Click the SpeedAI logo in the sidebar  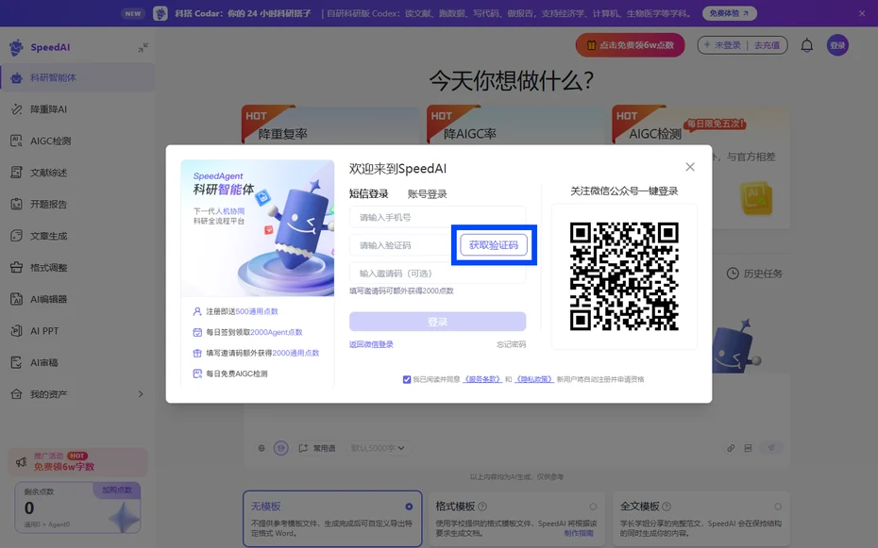tap(40, 47)
